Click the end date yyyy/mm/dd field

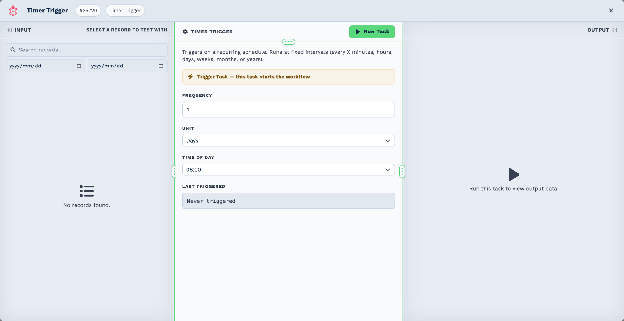coord(127,66)
